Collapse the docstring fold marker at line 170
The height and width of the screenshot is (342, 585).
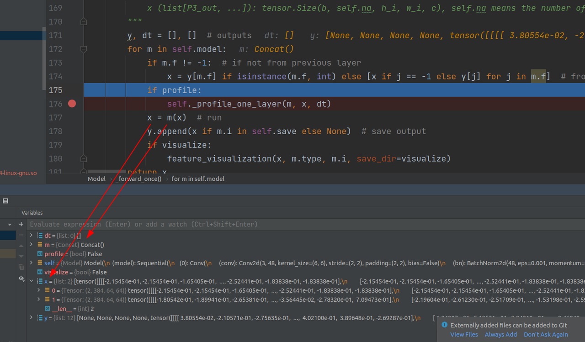pos(84,21)
